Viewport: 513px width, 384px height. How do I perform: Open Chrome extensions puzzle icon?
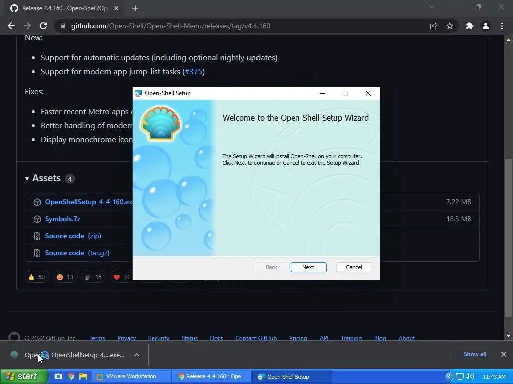[470, 26]
